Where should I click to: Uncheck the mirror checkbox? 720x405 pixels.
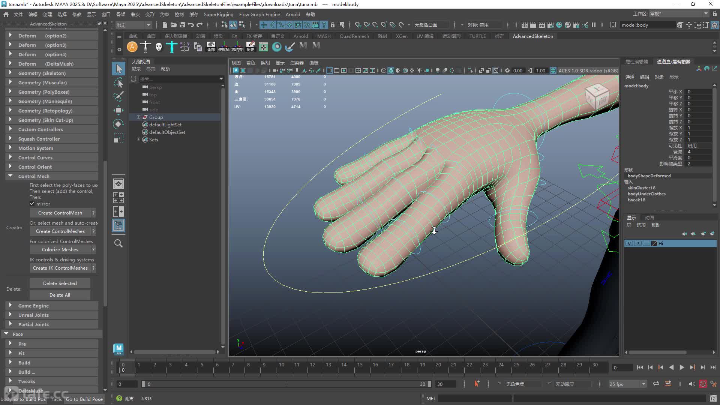(32, 204)
